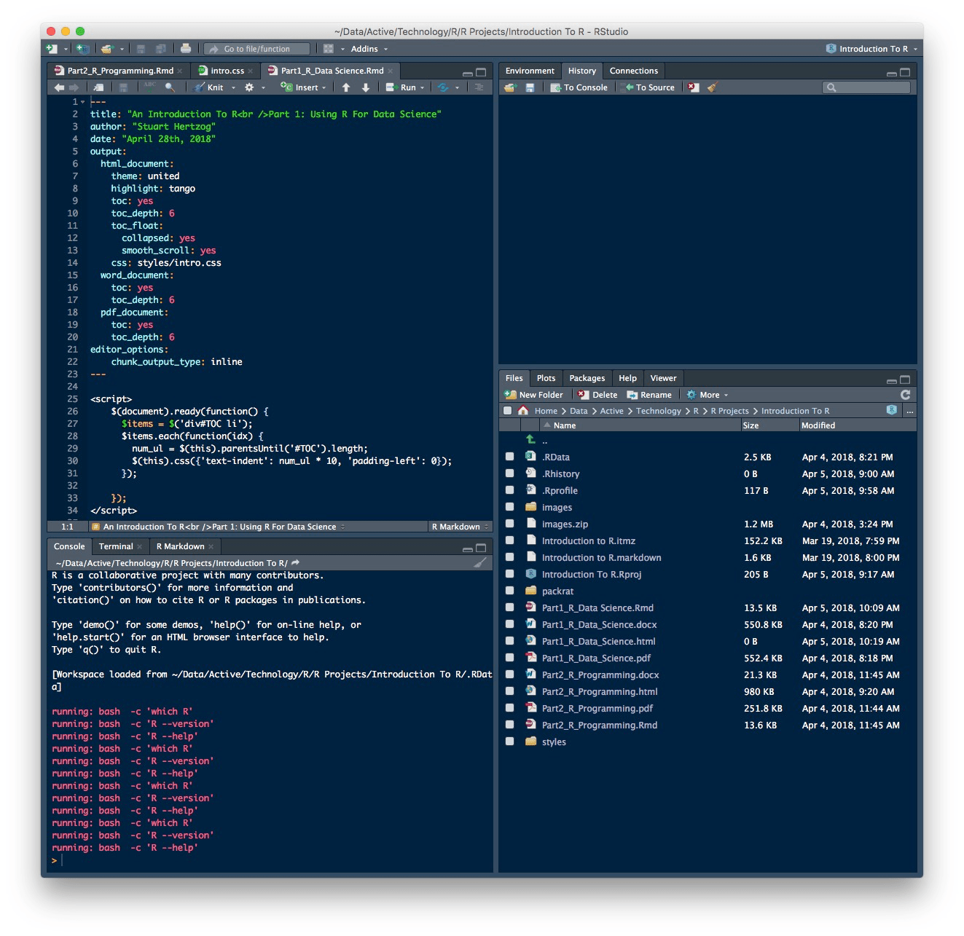Open the Part2_R_Programming.html file
This screenshot has height=936, width=964.
(600, 691)
